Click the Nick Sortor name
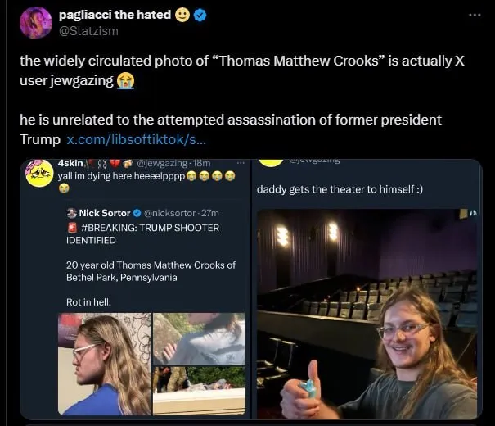This screenshot has width=495, height=426. 105,213
